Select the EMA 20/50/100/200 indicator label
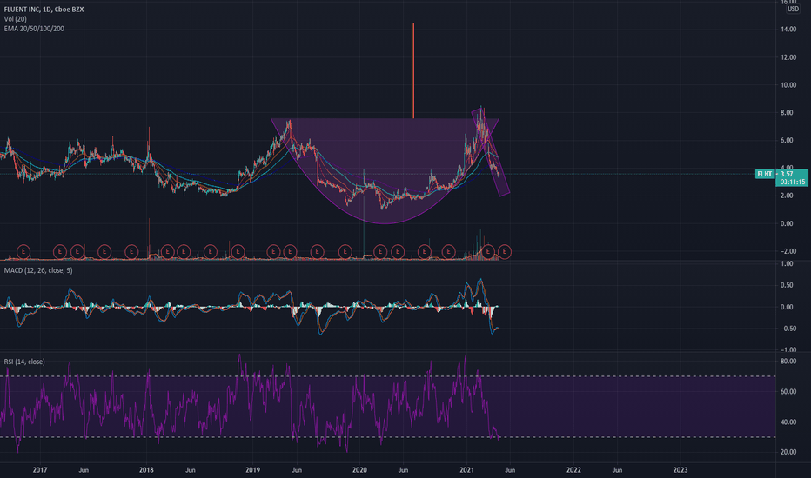 (x=34, y=29)
